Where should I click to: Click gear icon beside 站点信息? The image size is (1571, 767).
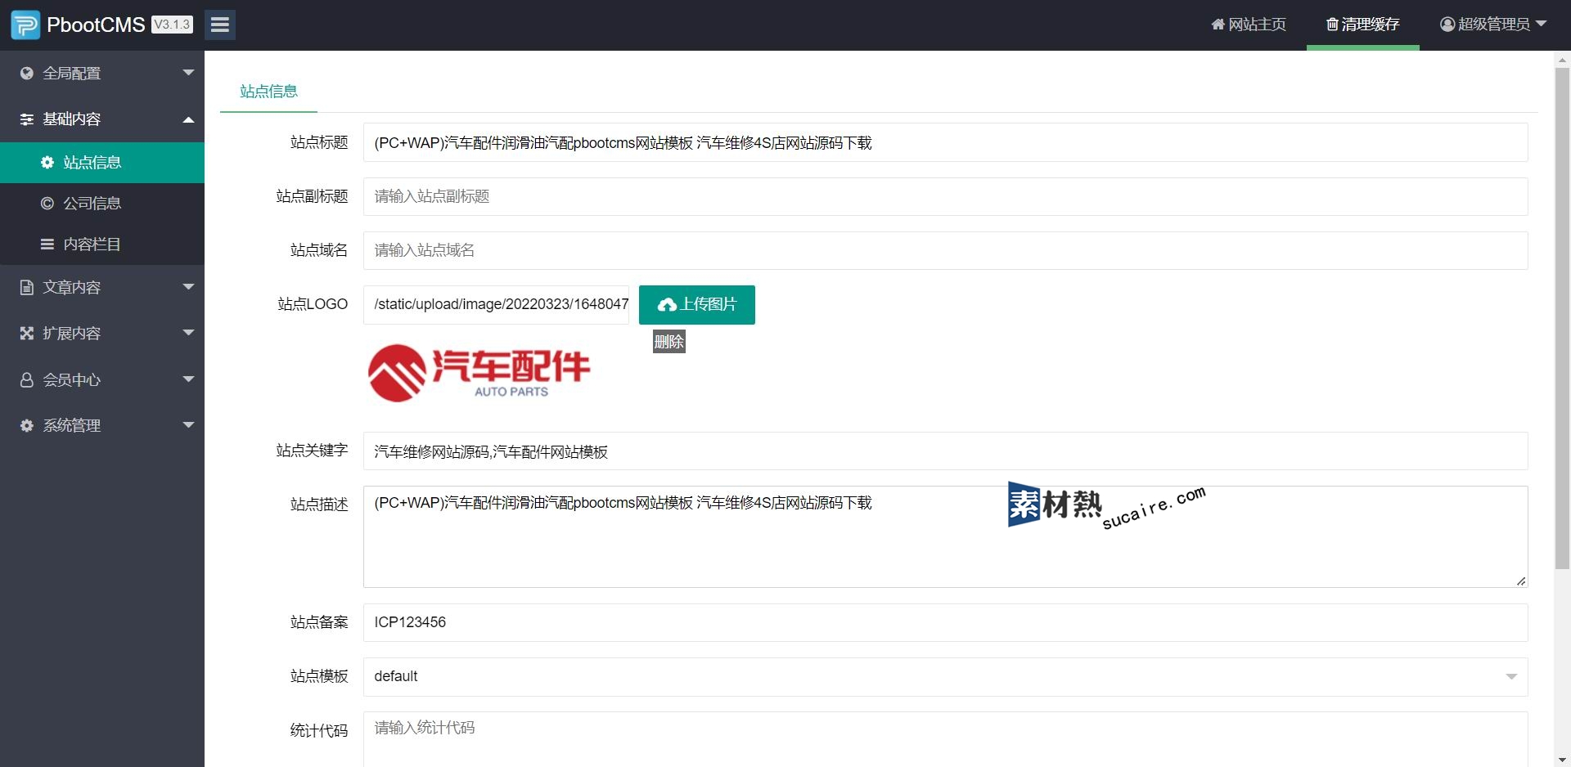(x=47, y=163)
